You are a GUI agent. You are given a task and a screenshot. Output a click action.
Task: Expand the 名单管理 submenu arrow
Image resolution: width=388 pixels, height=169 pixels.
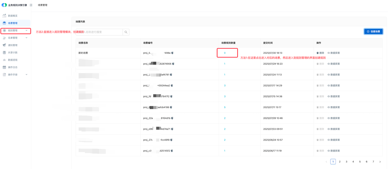pyautogui.click(x=26, y=38)
